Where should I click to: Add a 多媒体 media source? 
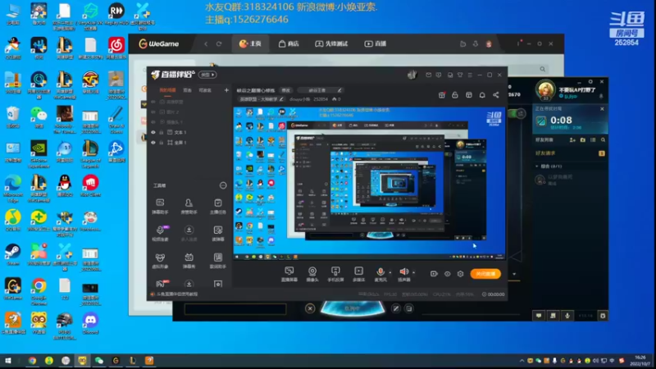point(358,274)
